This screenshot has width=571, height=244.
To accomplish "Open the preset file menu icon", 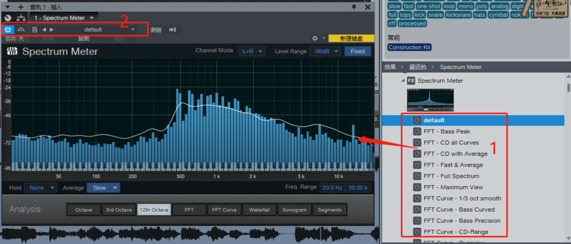I will coord(35,30).
